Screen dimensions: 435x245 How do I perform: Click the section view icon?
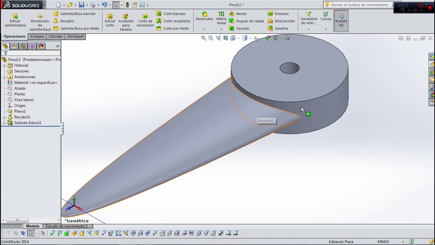point(226,38)
